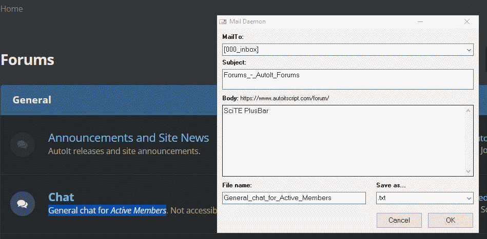
Task: Click the Subject text field
Action: 348,79
